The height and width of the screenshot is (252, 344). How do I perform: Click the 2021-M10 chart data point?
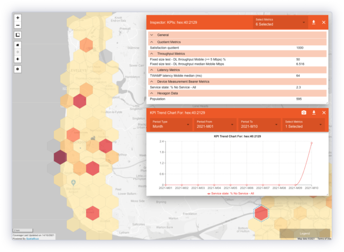[x=312, y=143]
